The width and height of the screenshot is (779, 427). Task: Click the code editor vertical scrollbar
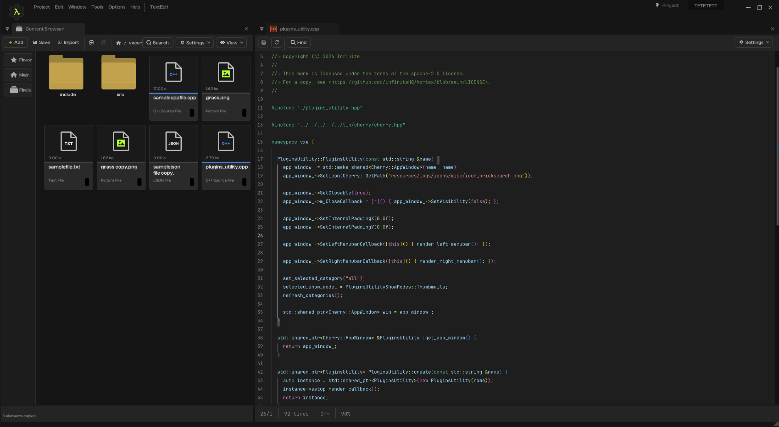(777, 147)
